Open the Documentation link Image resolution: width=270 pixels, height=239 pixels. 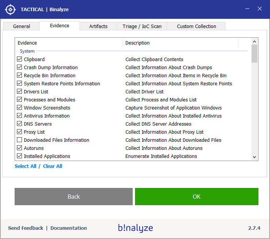tap(68, 228)
